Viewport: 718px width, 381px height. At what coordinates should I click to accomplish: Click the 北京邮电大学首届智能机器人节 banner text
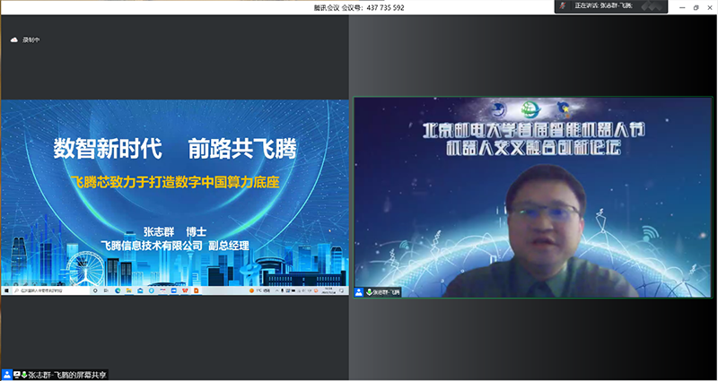pos(533,131)
